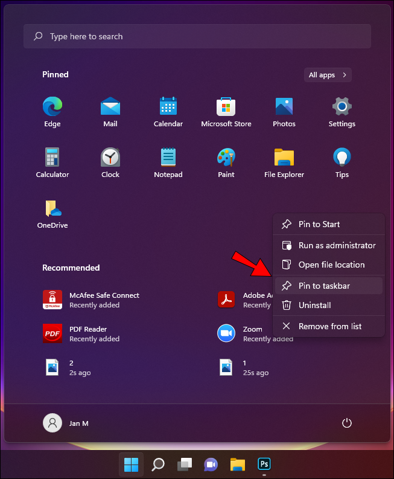Switch to Photoshop on the taskbar
Image resolution: width=394 pixels, height=479 pixels.
click(x=264, y=465)
